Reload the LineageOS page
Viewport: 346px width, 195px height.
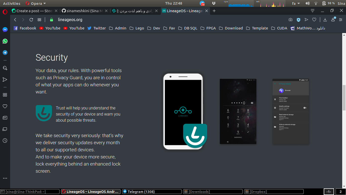click(x=31, y=20)
